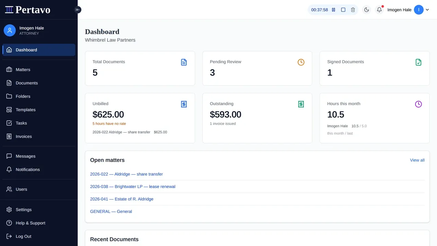This screenshot has height=246, width=437.
Task: Open Notifications in the sidebar
Action: point(39,169)
